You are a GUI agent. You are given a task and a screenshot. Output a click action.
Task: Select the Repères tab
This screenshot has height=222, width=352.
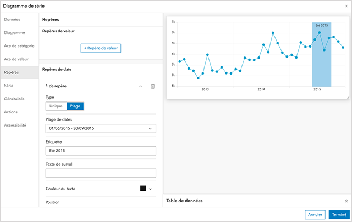[20, 72]
